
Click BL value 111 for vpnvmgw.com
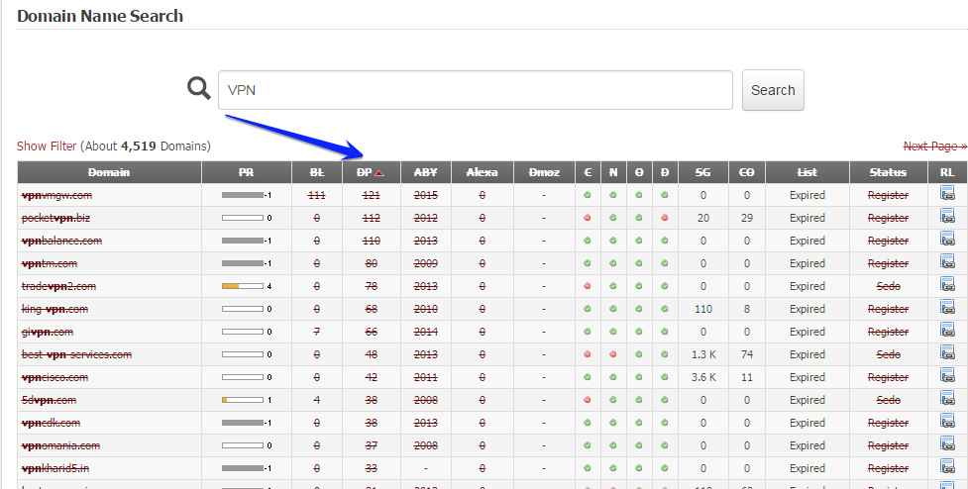(317, 195)
